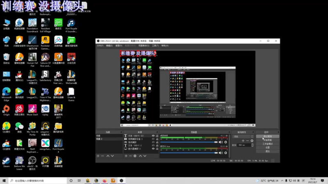The image size is (328, 184).
Task: Open the obs32 desktop shortcut
Action: pyautogui.click(x=32, y=163)
